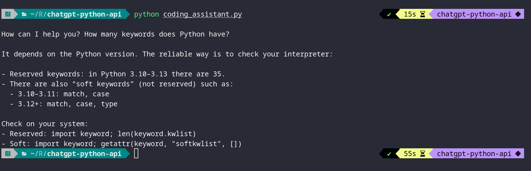This screenshot has width=531, height=171.
Task: Click the 15s execution time segment
Action: [410, 14]
